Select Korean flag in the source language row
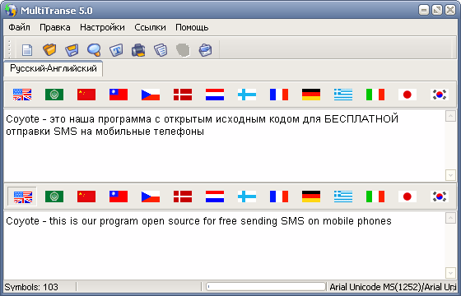Screen dimensions: 461x296 point(440,95)
